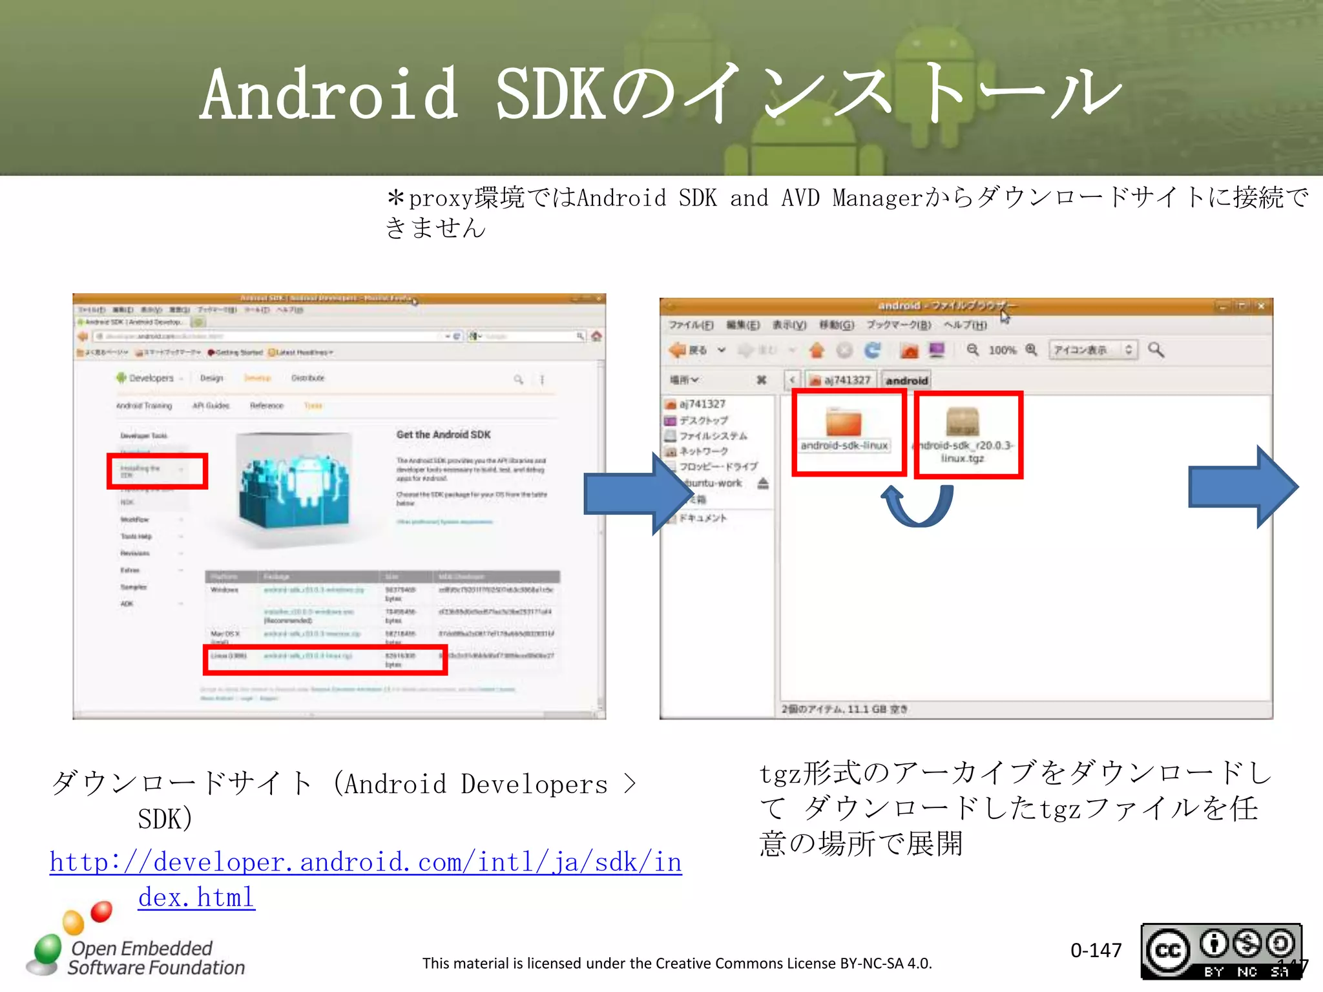Image resolution: width=1323 pixels, height=992 pixels.
Task: Select the android-sdk-linux folder
Action: (844, 429)
